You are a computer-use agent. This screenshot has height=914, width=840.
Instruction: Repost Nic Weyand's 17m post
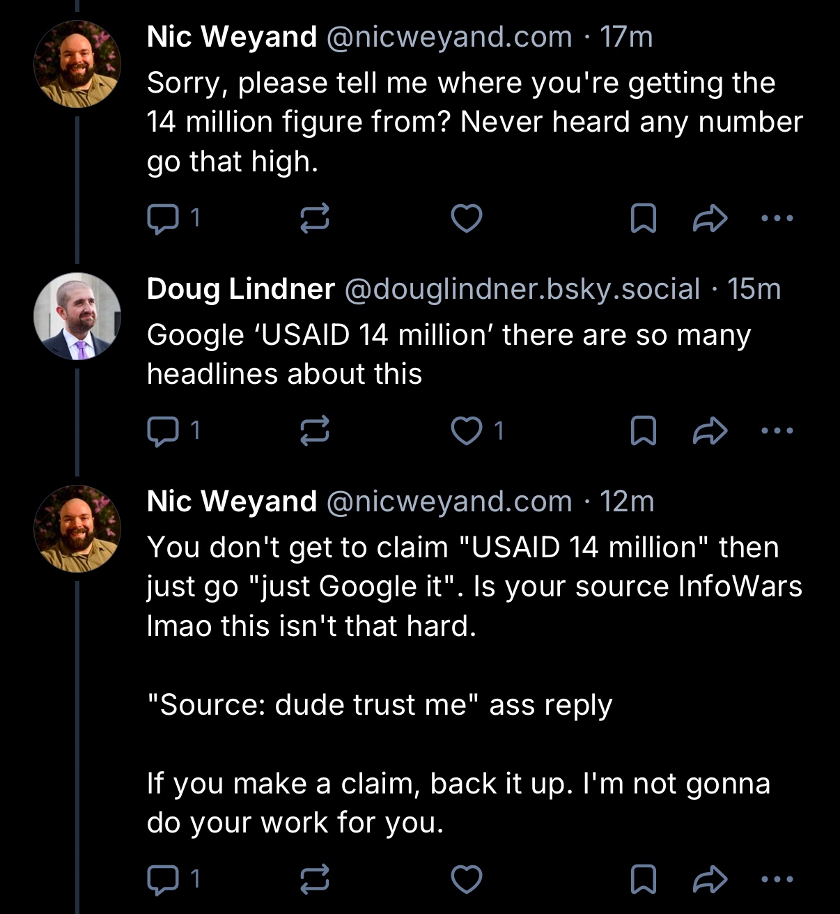(x=314, y=219)
